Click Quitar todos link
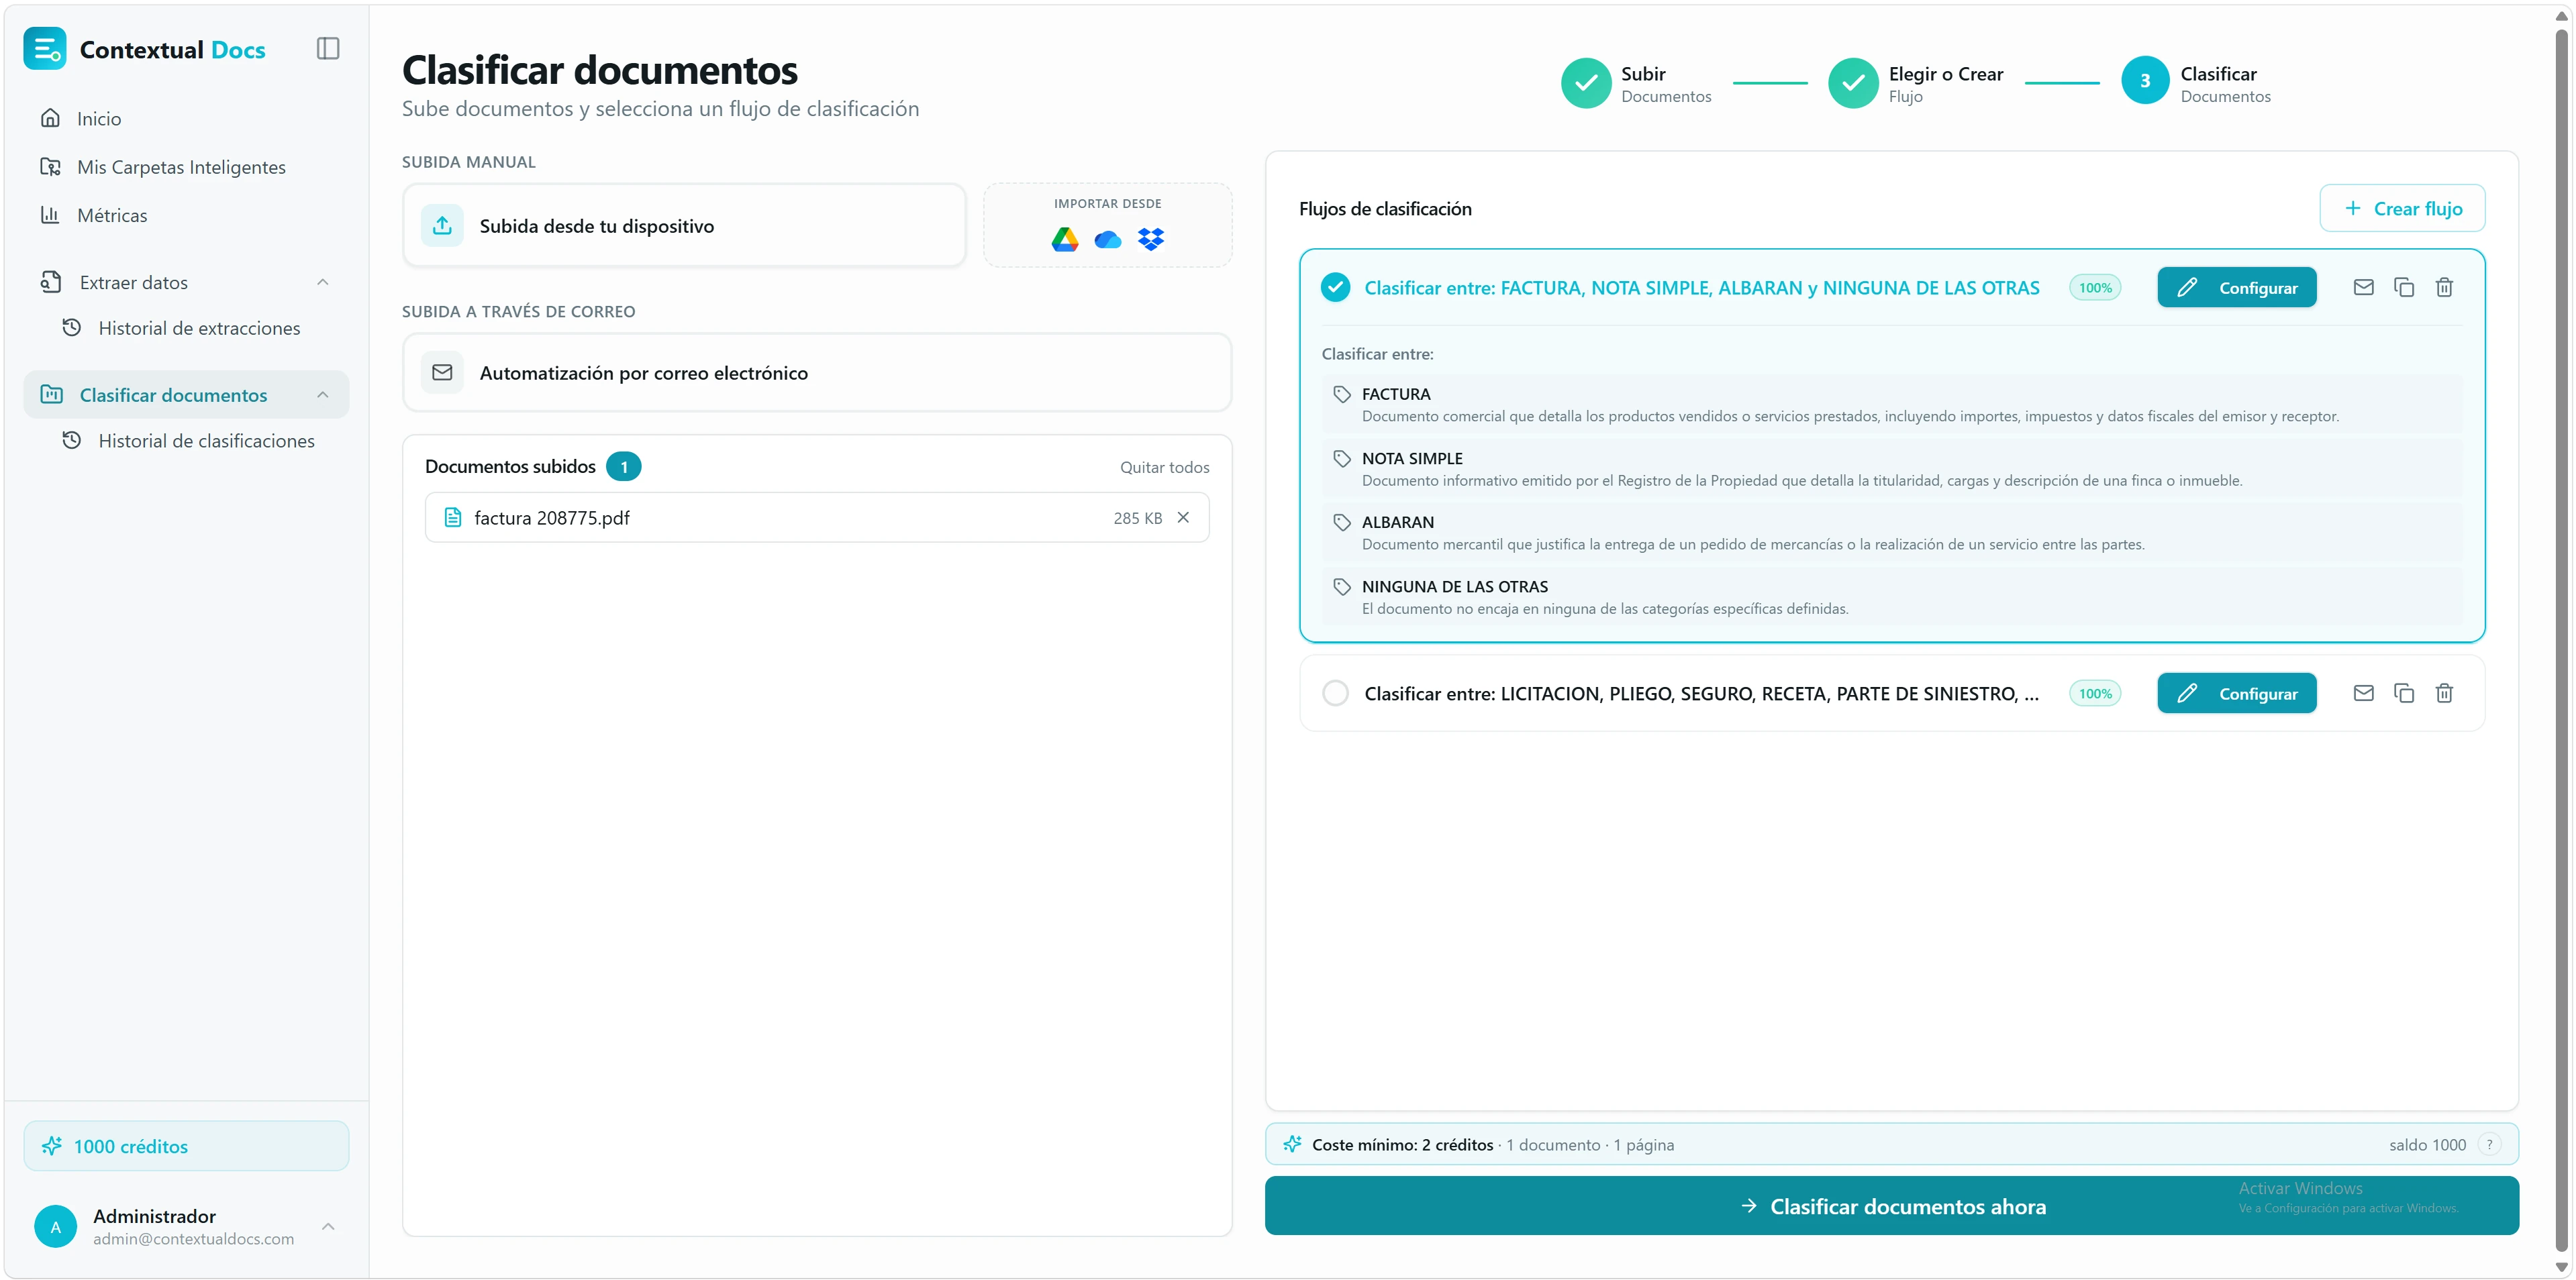 coord(1164,467)
